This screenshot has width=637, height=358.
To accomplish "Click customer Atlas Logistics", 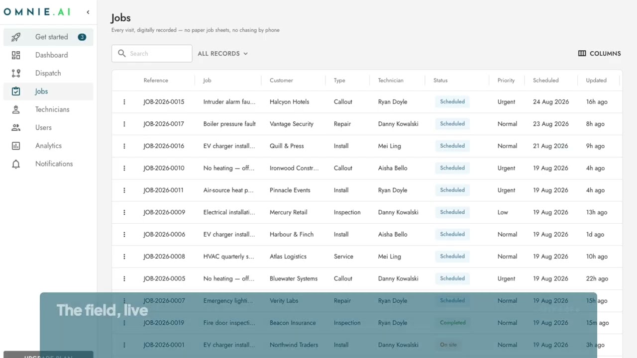I will 288,257.
